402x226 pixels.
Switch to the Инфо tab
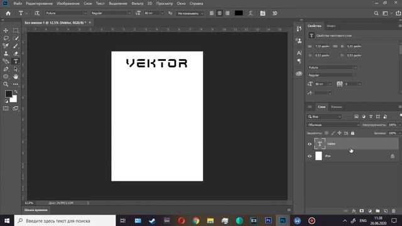[x=331, y=26]
